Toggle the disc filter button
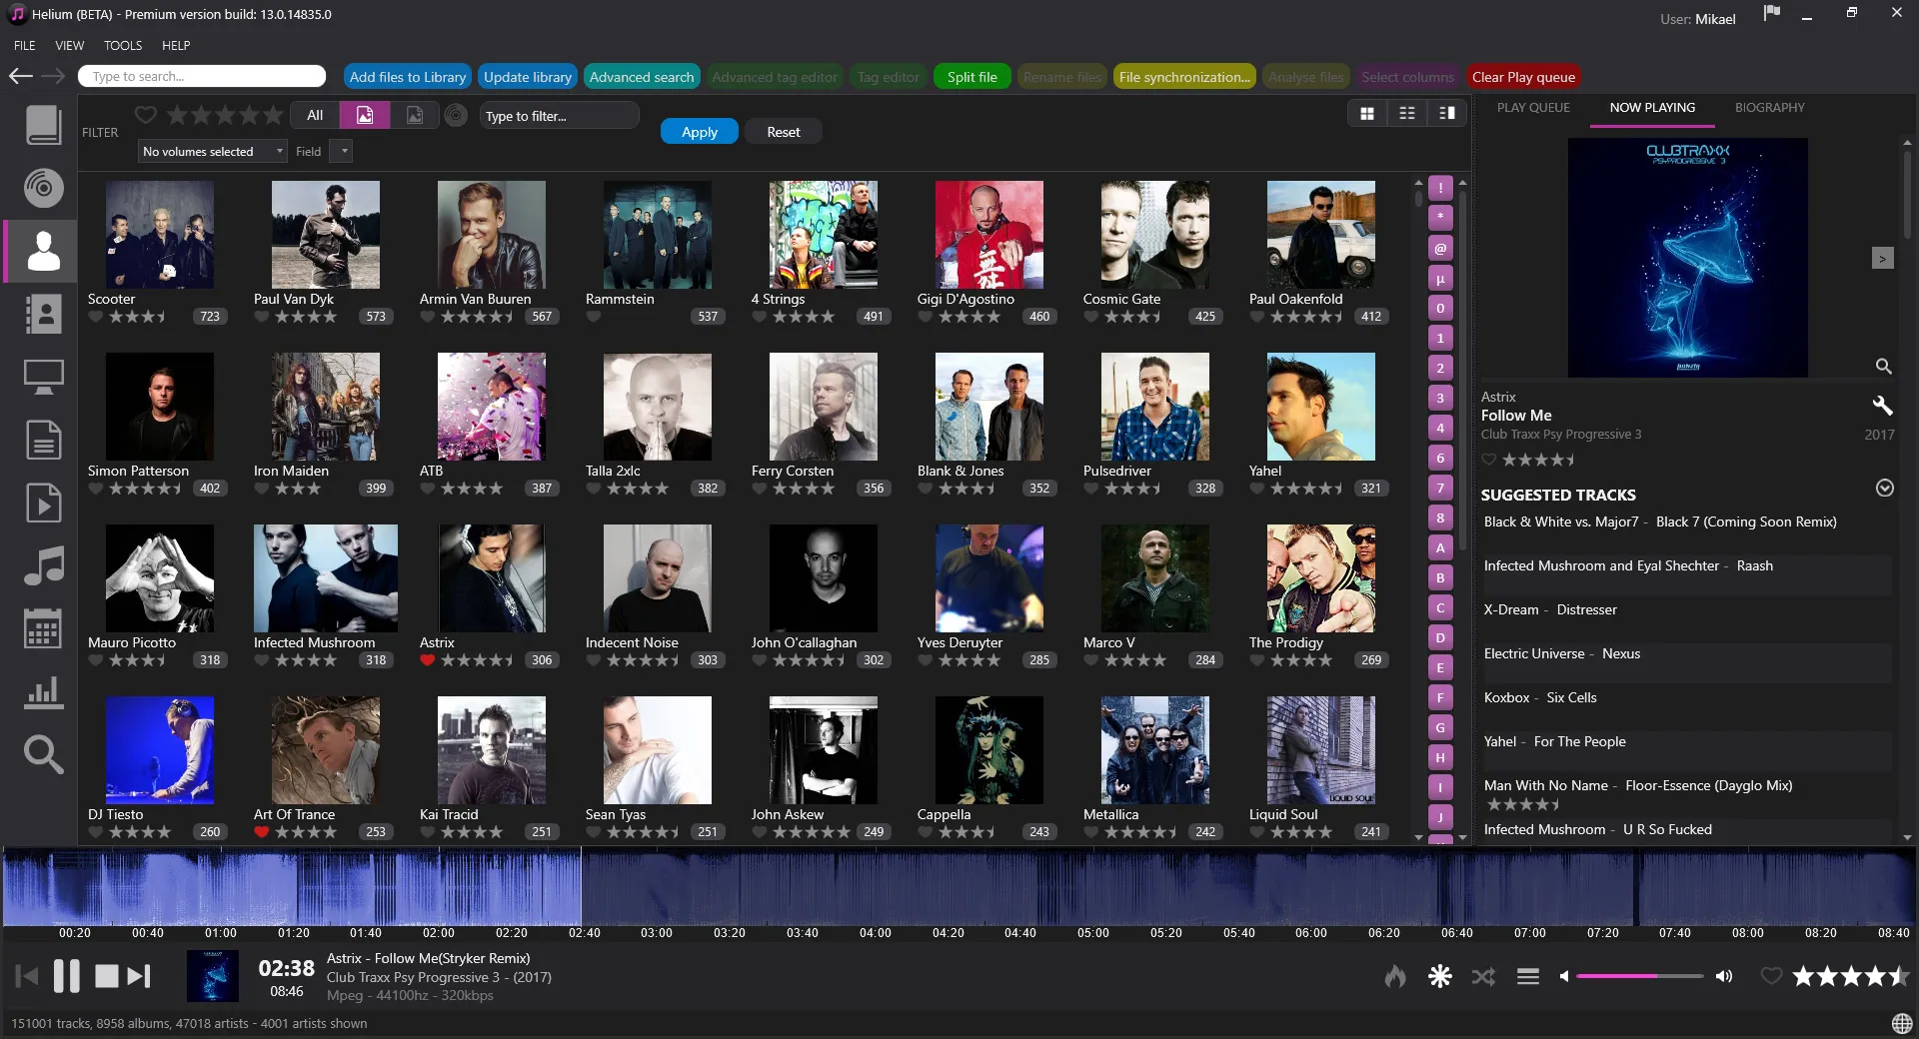Image resolution: width=1919 pixels, height=1039 pixels. pos(456,115)
